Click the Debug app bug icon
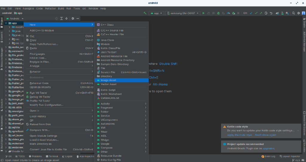306x162 pixels. click(x=219, y=13)
